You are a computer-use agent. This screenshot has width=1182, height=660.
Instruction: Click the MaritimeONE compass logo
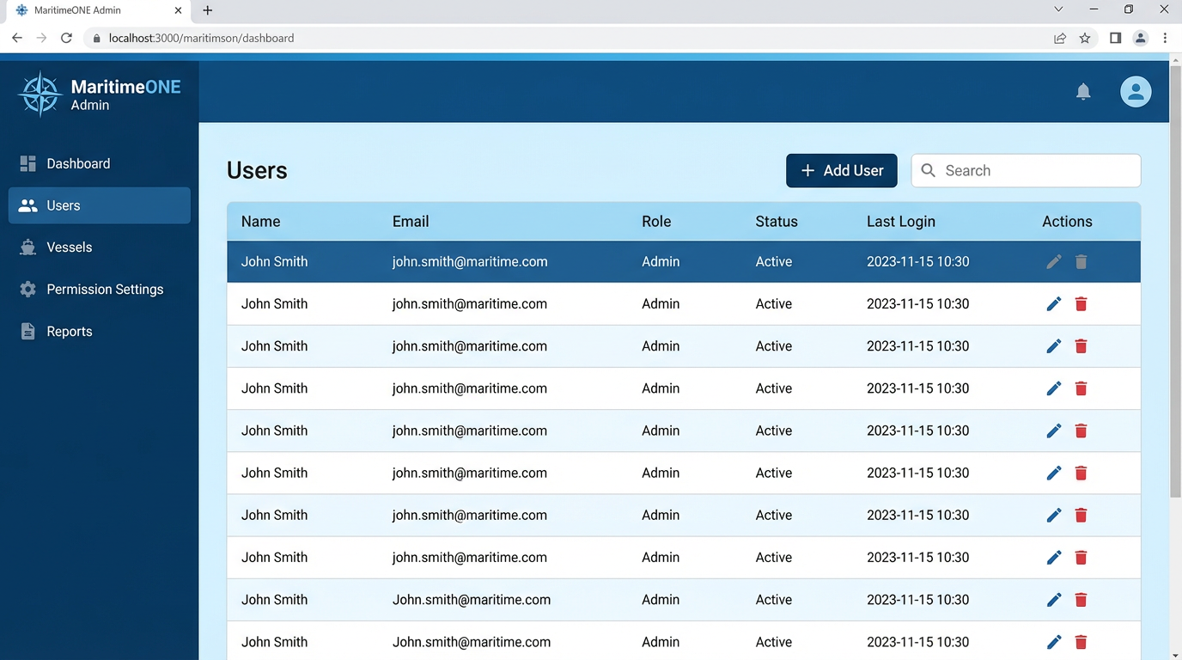(x=39, y=92)
